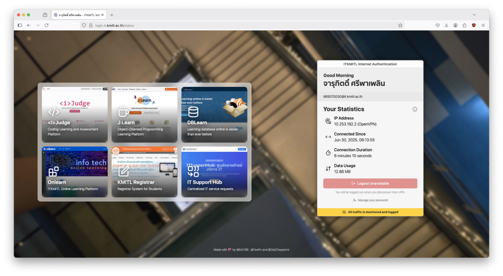Click the edit pencil icon on KMITL Registrar card
Image resolution: width=503 pixels, height=276 pixels.
[123, 171]
